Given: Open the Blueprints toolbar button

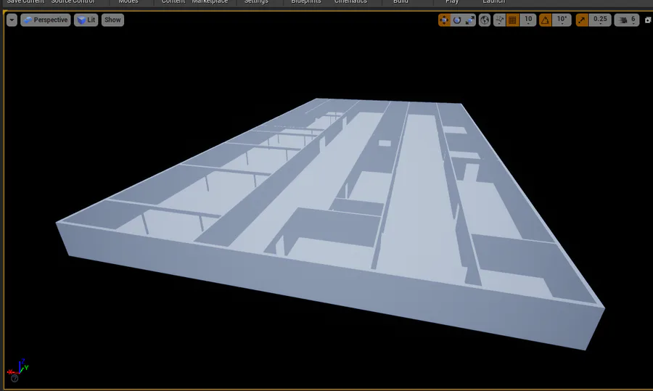Looking at the screenshot, I should pos(306,2).
